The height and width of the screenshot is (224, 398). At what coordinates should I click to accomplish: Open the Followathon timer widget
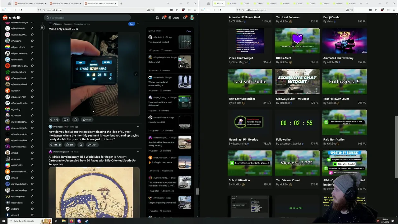tap(297, 123)
